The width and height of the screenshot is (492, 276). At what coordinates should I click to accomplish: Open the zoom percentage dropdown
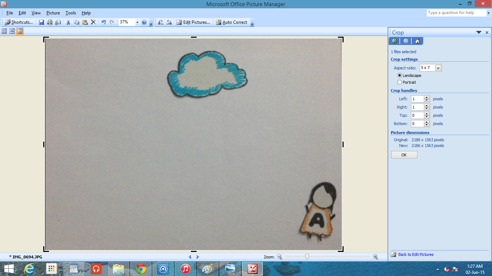[137, 22]
